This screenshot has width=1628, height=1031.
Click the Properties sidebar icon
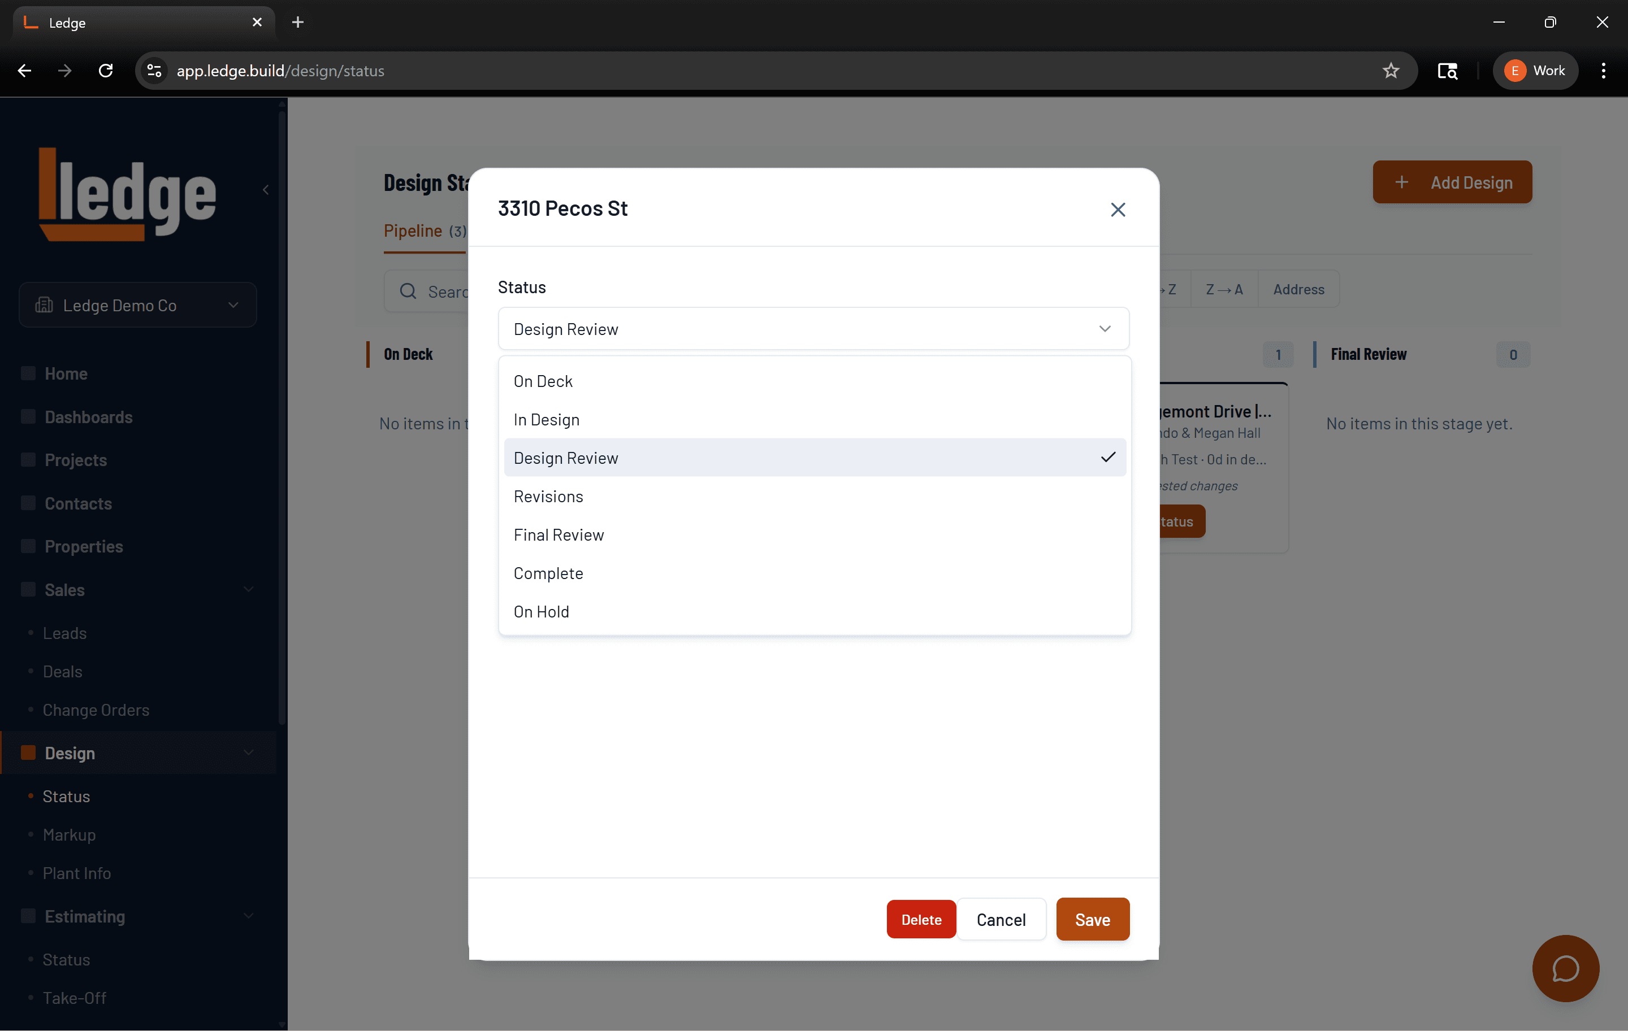(x=28, y=547)
